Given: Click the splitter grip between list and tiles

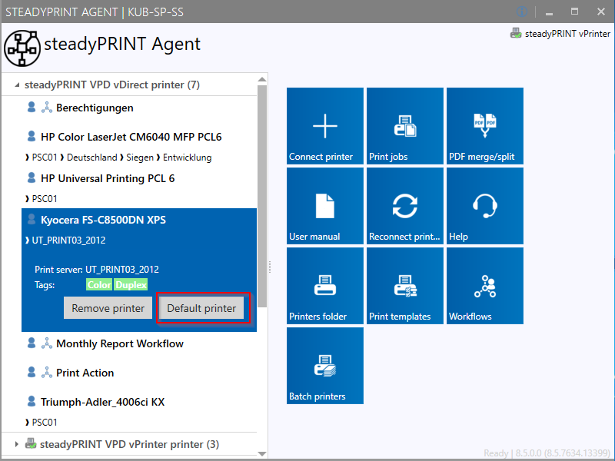Looking at the screenshot, I should 270,267.
